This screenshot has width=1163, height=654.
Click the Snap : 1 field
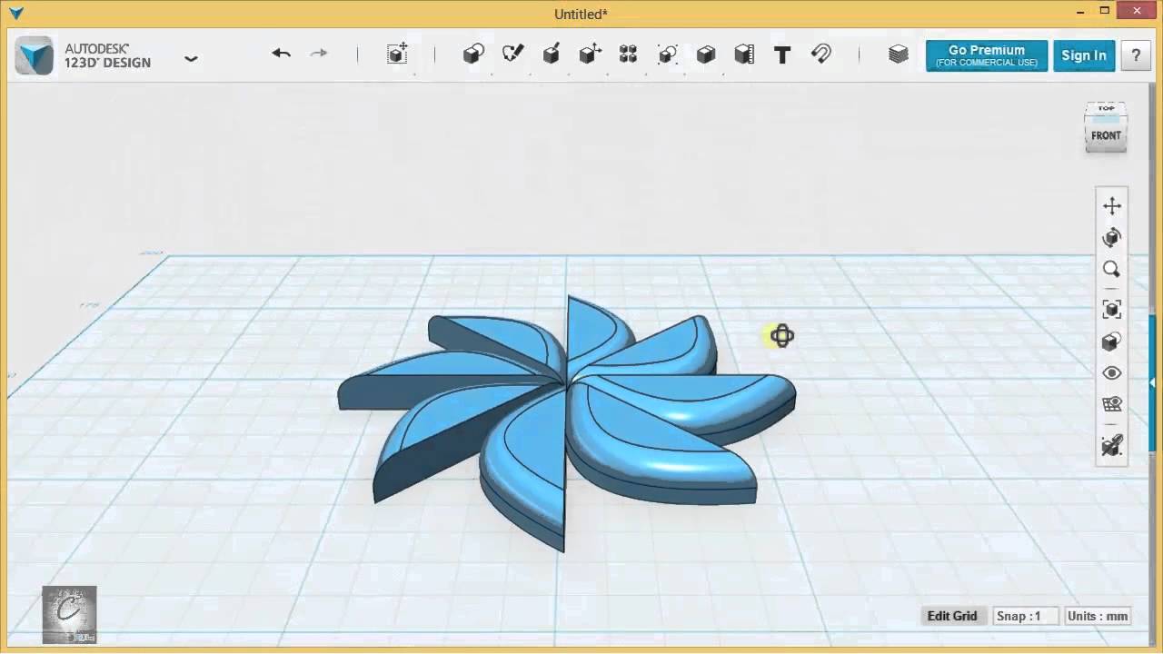[1027, 616]
